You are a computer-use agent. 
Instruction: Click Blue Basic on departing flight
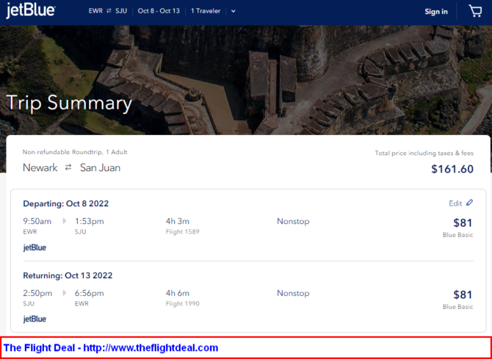tap(457, 235)
